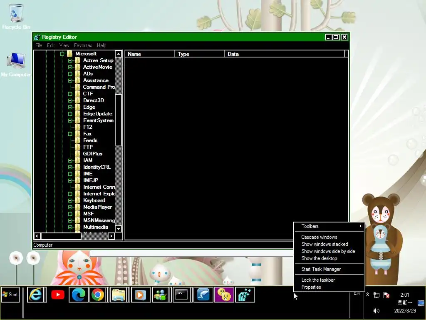Click the Start button
This screenshot has width=426, height=320.
point(10,295)
